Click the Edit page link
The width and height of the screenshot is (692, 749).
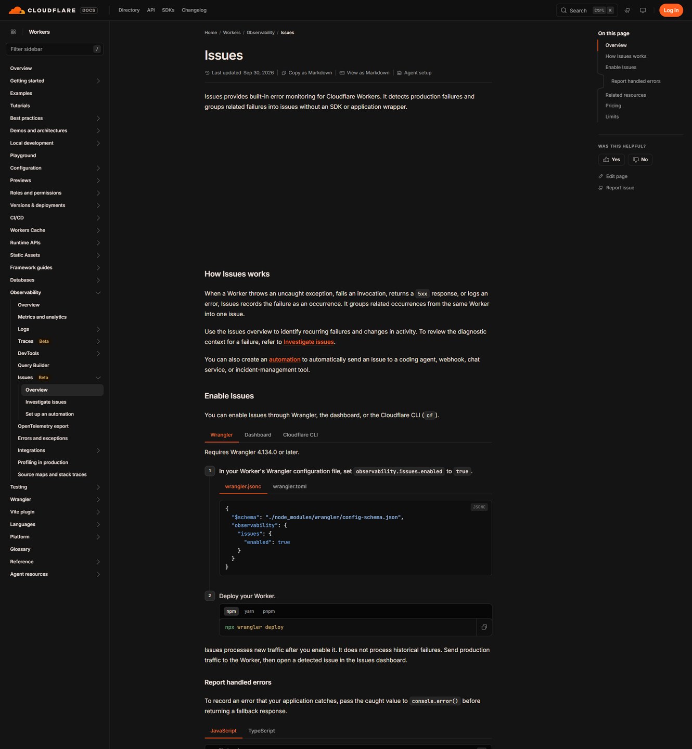tap(617, 176)
